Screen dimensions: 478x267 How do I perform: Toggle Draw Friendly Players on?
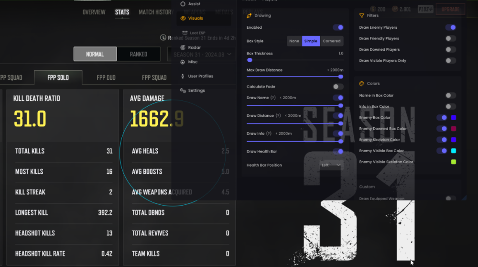[x=450, y=39]
